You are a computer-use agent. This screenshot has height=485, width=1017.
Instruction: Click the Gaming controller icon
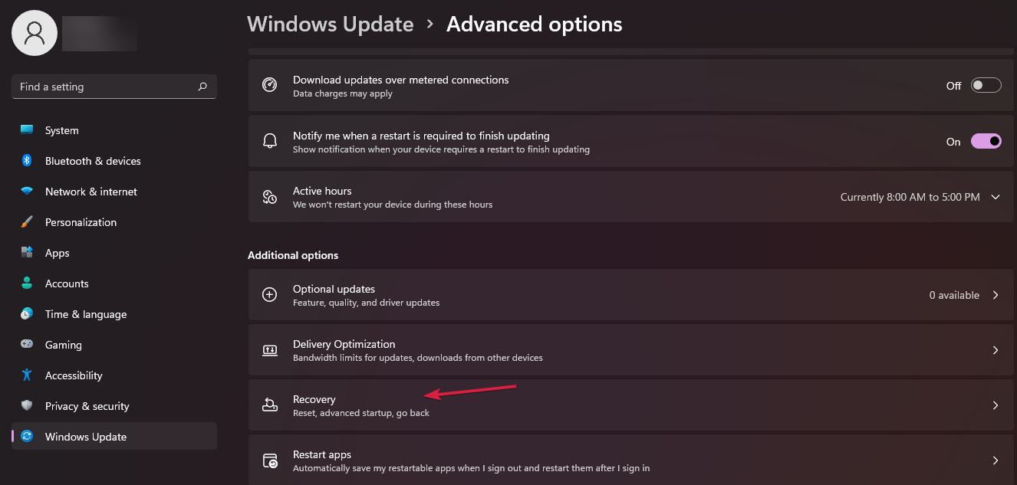click(x=27, y=345)
